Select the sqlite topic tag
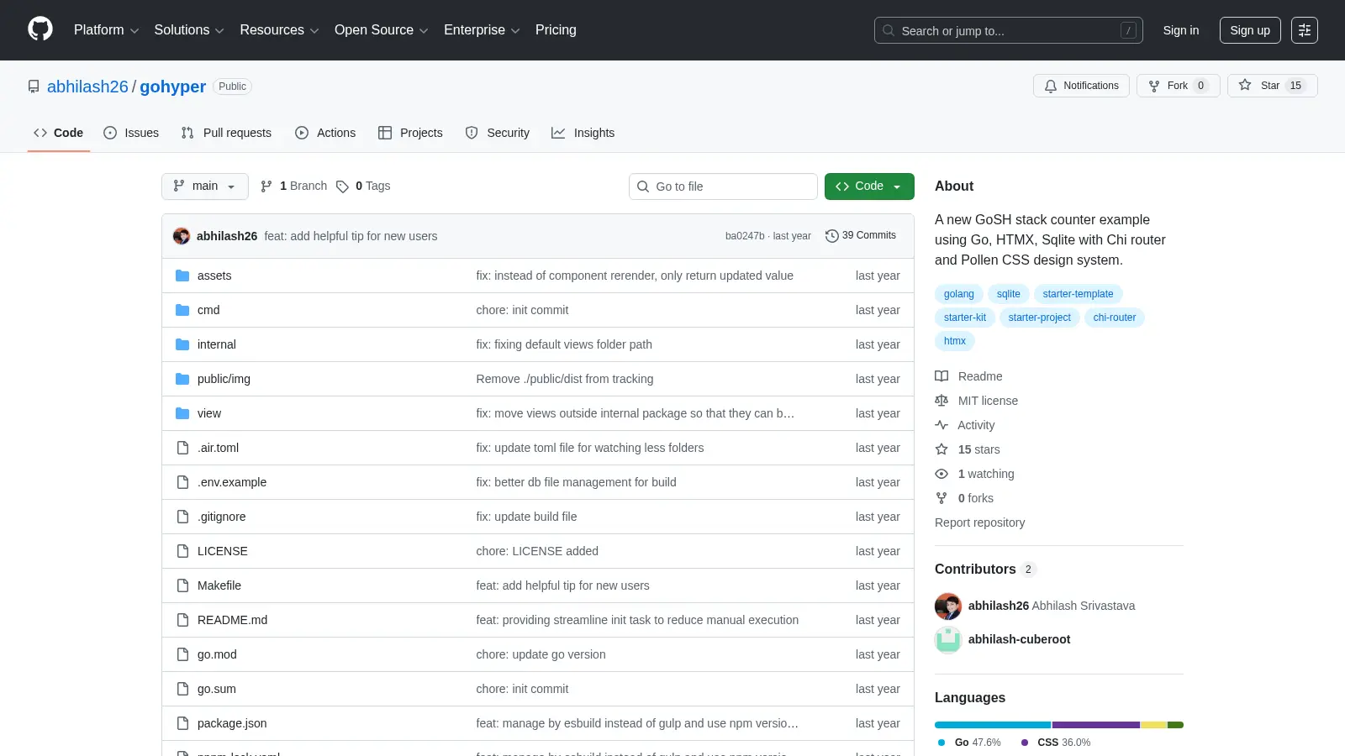1345x756 pixels. tap(1009, 294)
